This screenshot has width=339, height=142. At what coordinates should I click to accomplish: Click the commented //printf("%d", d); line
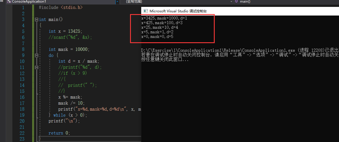(x=80, y=67)
